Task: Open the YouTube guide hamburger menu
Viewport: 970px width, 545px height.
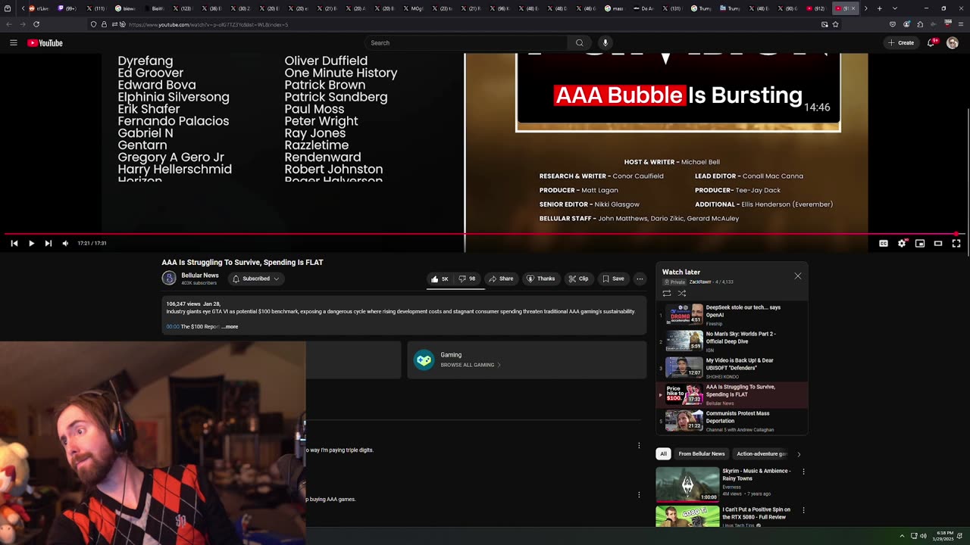Action: [x=14, y=43]
